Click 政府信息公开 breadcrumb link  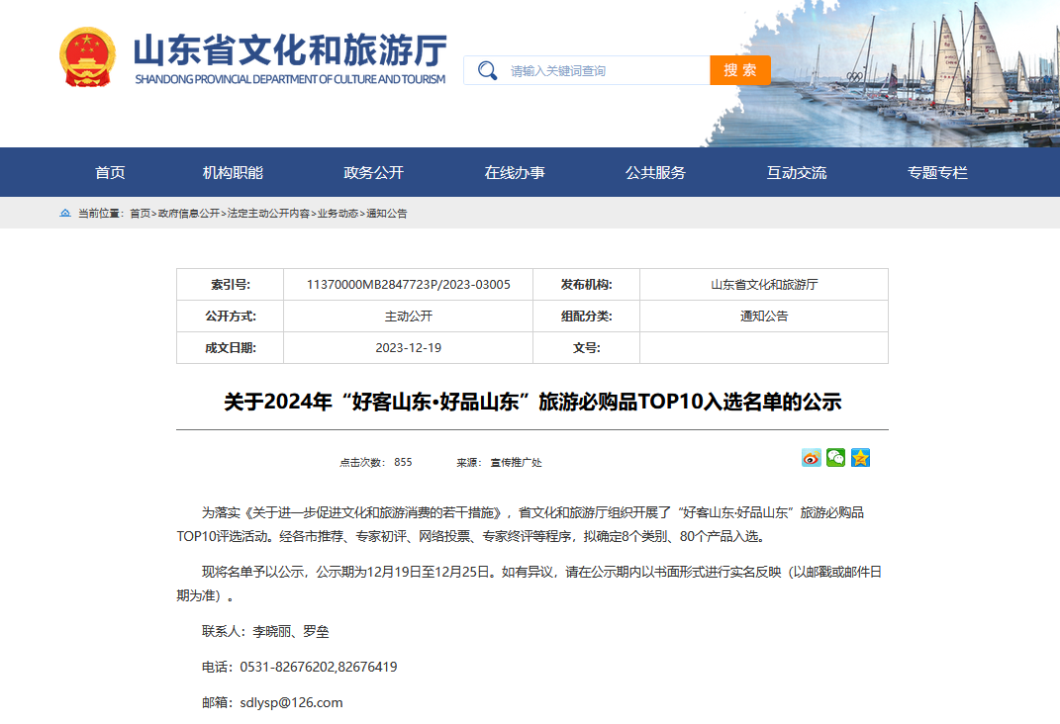point(189,214)
